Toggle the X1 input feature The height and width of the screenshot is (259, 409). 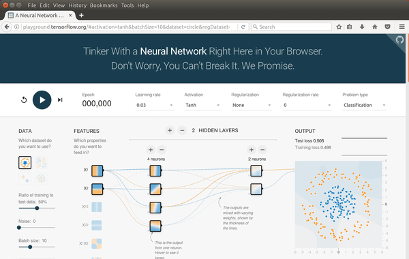[97, 170]
